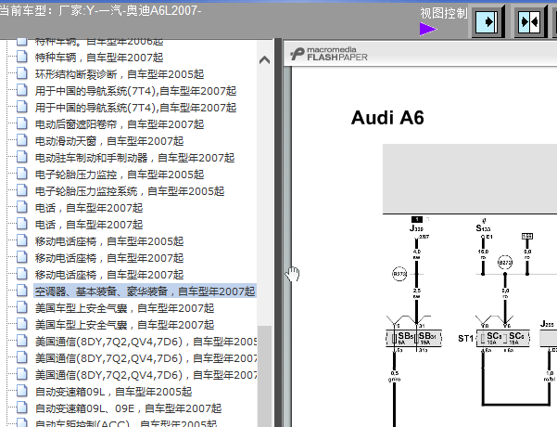
Task: Click document icon beside 电动驻车制动和手制动器
Action: [21, 157]
